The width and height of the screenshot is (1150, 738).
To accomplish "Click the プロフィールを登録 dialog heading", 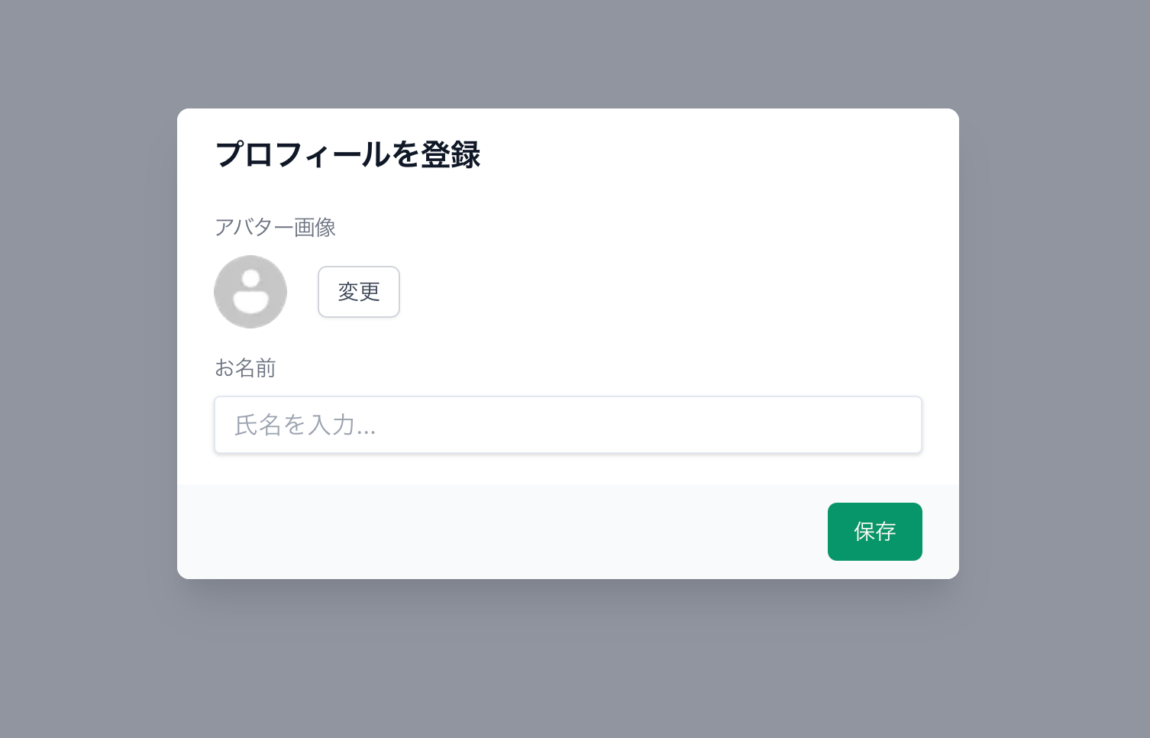I will coord(347,154).
